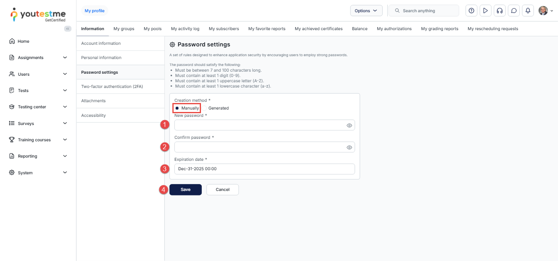Screen dimensions: 558x261
Task: Click the play video tutorial icon
Action: [x=485, y=11]
